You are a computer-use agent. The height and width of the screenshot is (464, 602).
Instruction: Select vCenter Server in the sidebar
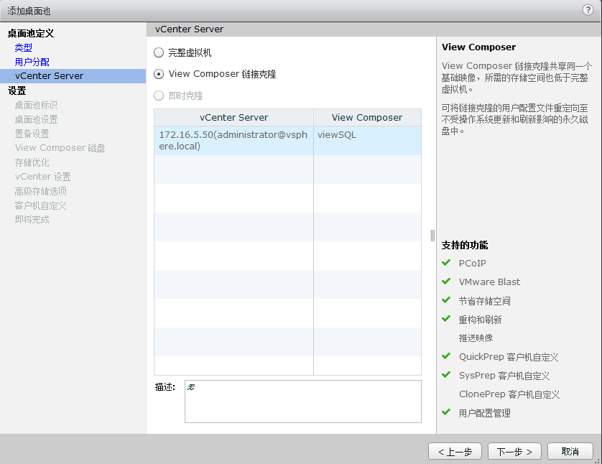pos(73,76)
